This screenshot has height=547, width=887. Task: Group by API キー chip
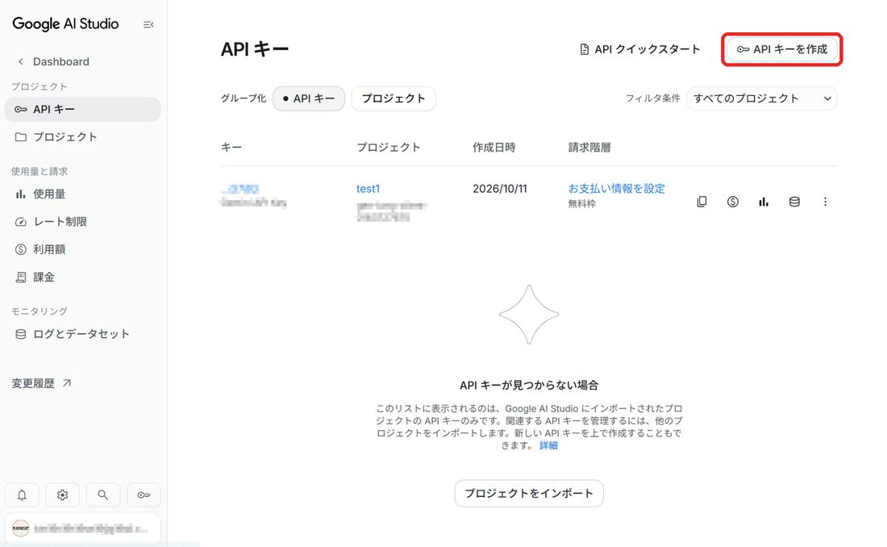[x=308, y=98]
